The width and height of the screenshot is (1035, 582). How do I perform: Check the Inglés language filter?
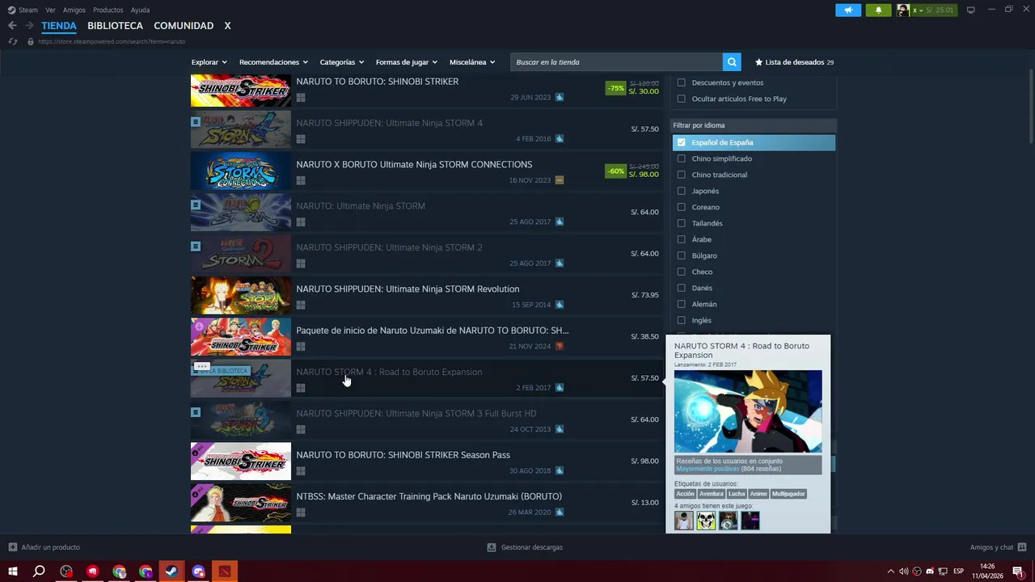pos(681,320)
